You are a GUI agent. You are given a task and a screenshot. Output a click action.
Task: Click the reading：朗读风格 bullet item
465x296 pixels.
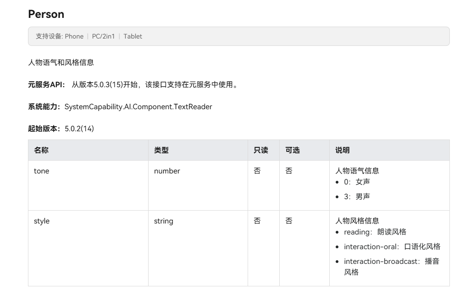(x=375, y=232)
